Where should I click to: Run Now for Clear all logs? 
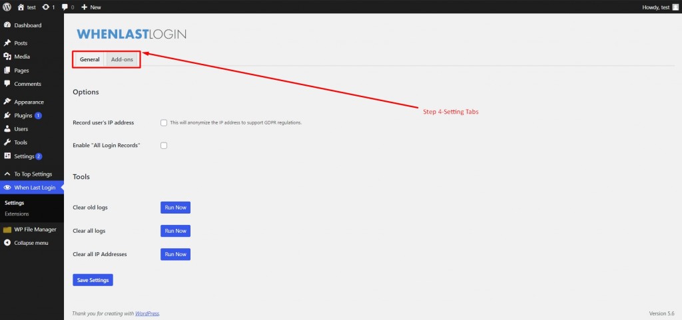tap(175, 231)
